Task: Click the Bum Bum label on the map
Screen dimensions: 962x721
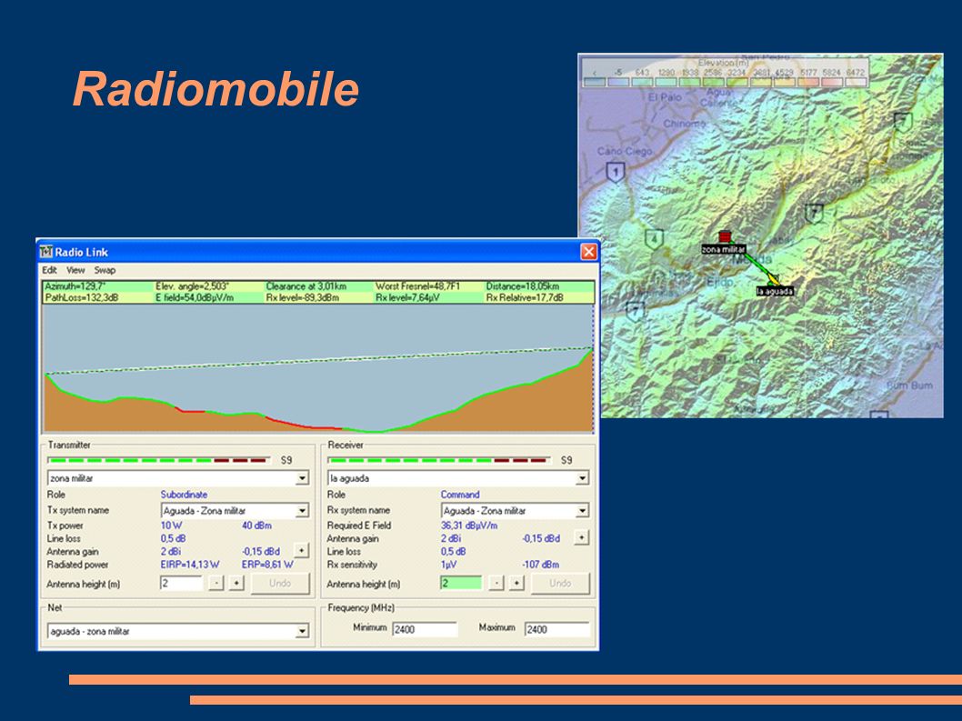Action: coord(910,386)
